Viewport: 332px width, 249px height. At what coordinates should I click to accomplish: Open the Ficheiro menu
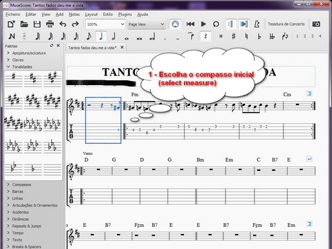click(x=13, y=15)
